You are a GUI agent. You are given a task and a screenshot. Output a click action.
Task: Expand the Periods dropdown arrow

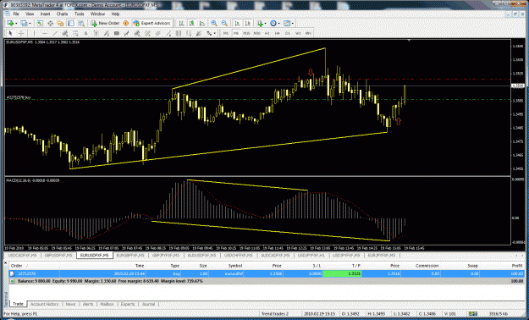click(x=279, y=24)
